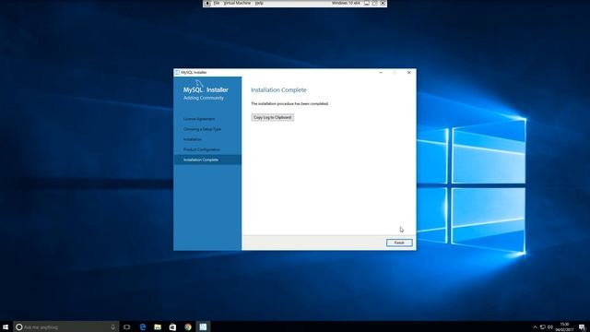Launch Microsoft Edge from taskbar
Image resolution: width=590 pixels, height=332 pixels.
click(x=143, y=326)
